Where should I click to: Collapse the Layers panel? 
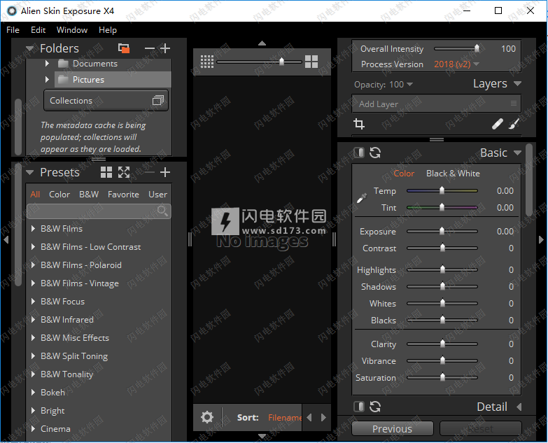(x=518, y=84)
